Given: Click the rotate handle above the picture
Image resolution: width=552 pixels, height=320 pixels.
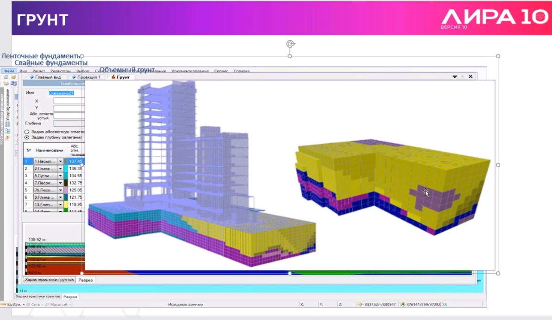Looking at the screenshot, I should click(290, 44).
